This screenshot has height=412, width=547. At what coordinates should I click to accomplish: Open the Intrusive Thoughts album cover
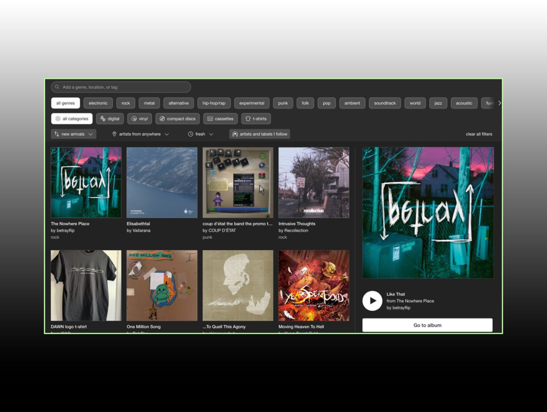[314, 182]
